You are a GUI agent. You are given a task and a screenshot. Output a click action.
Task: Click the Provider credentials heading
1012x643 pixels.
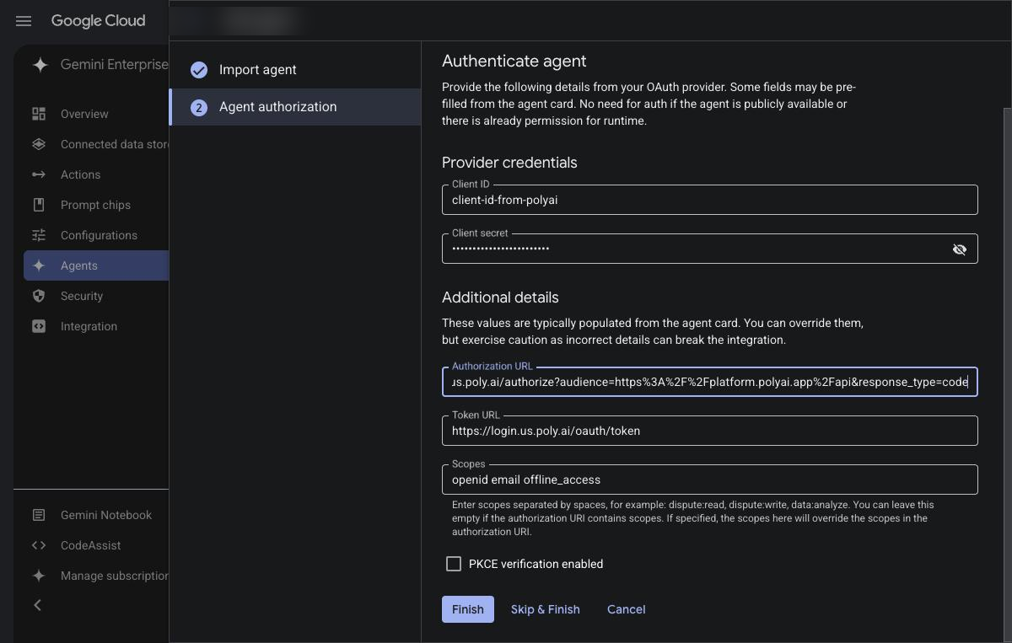[x=509, y=163]
